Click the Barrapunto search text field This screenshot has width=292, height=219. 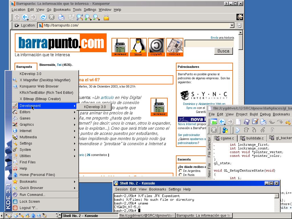(x=209, y=44)
